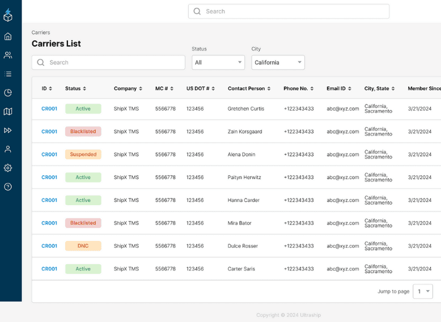
Task: Open the Jump to page dropdown
Action: tap(423, 291)
